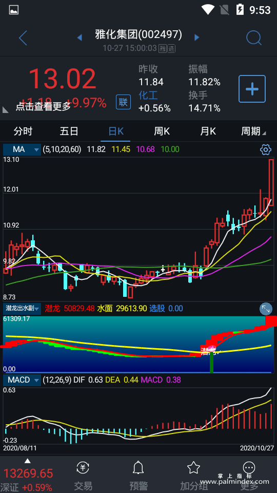This screenshot has height=493, width=277.
Task: Select the 月K tab
Action: click(208, 131)
